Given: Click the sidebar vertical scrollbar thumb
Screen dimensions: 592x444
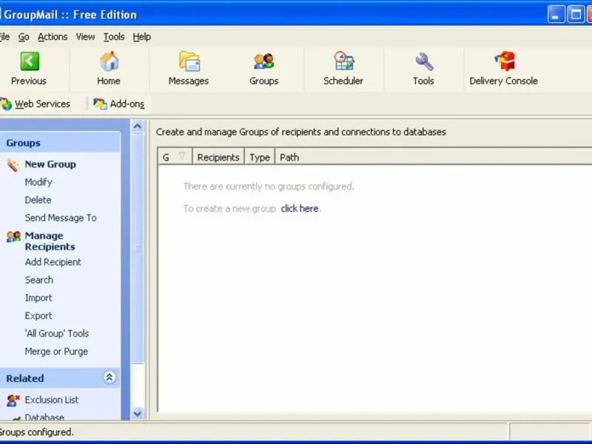Looking at the screenshot, I should [x=138, y=249].
